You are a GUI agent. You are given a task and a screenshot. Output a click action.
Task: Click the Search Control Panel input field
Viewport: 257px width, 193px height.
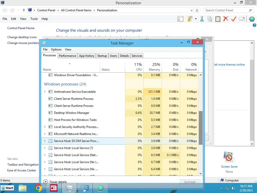coord(226,10)
